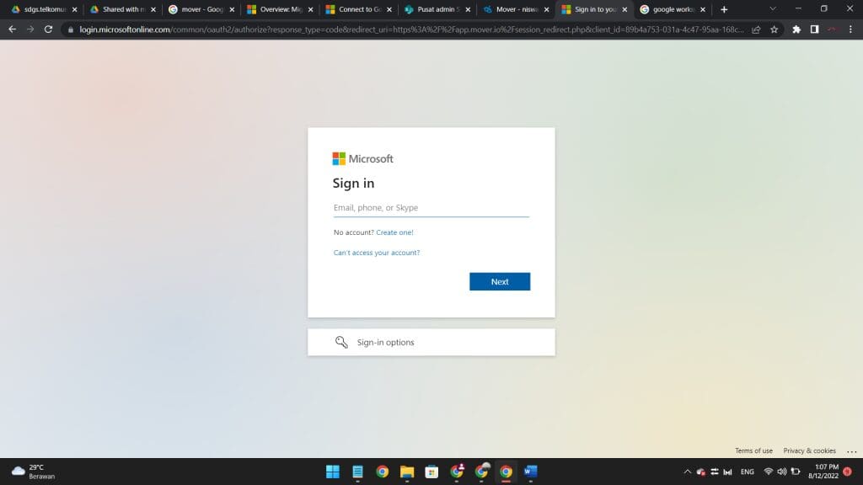Open the Chrome three-dot menu
Image resolution: width=863 pixels, height=485 pixels.
[x=850, y=29]
